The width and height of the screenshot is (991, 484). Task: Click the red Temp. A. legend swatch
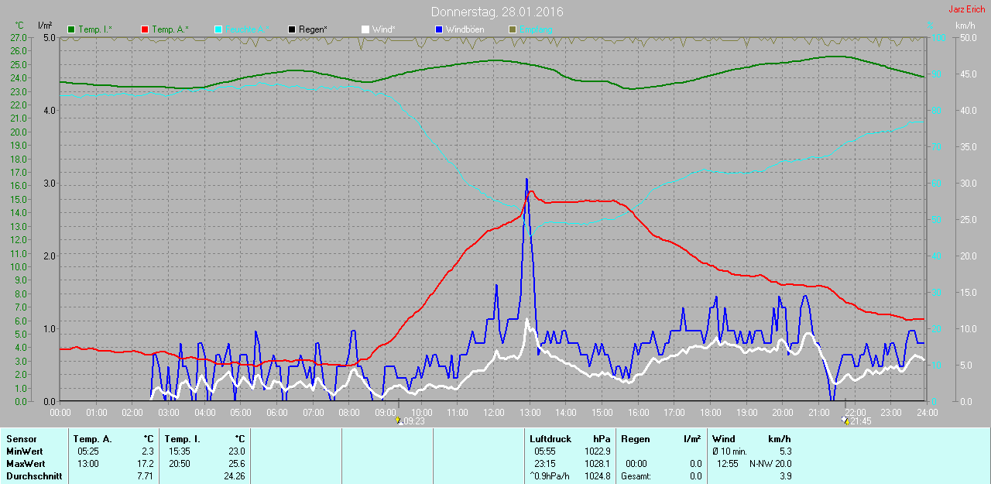(x=145, y=29)
